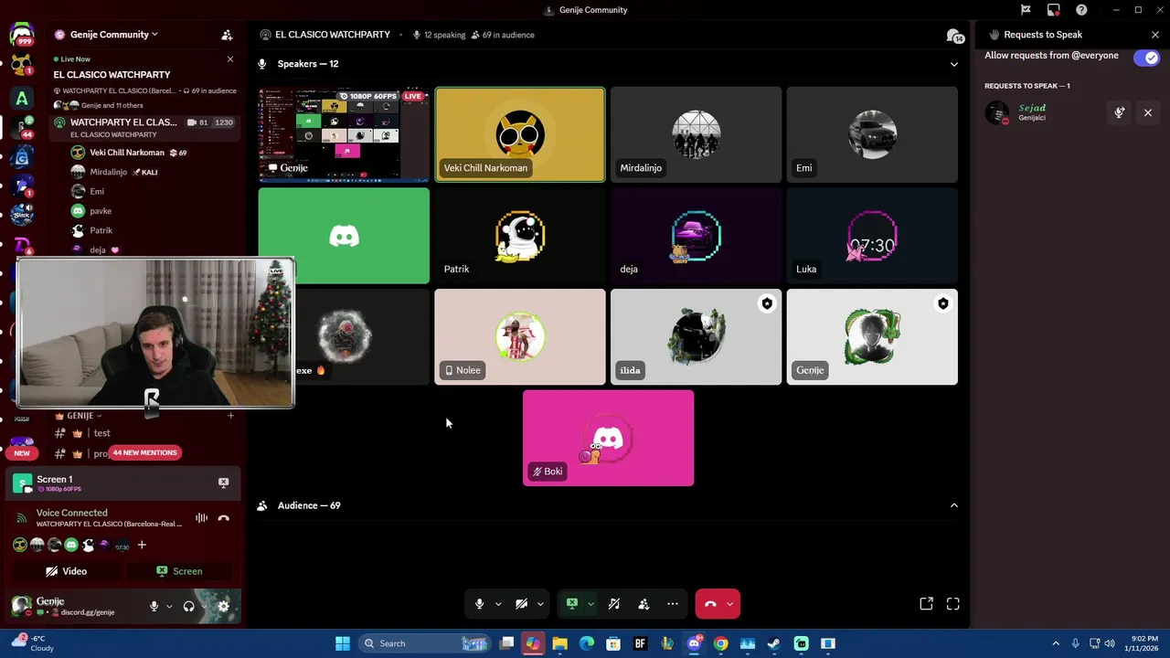This screenshot has width=1170, height=658.
Task: Open input device arrow in user panel
Action: [x=168, y=607]
